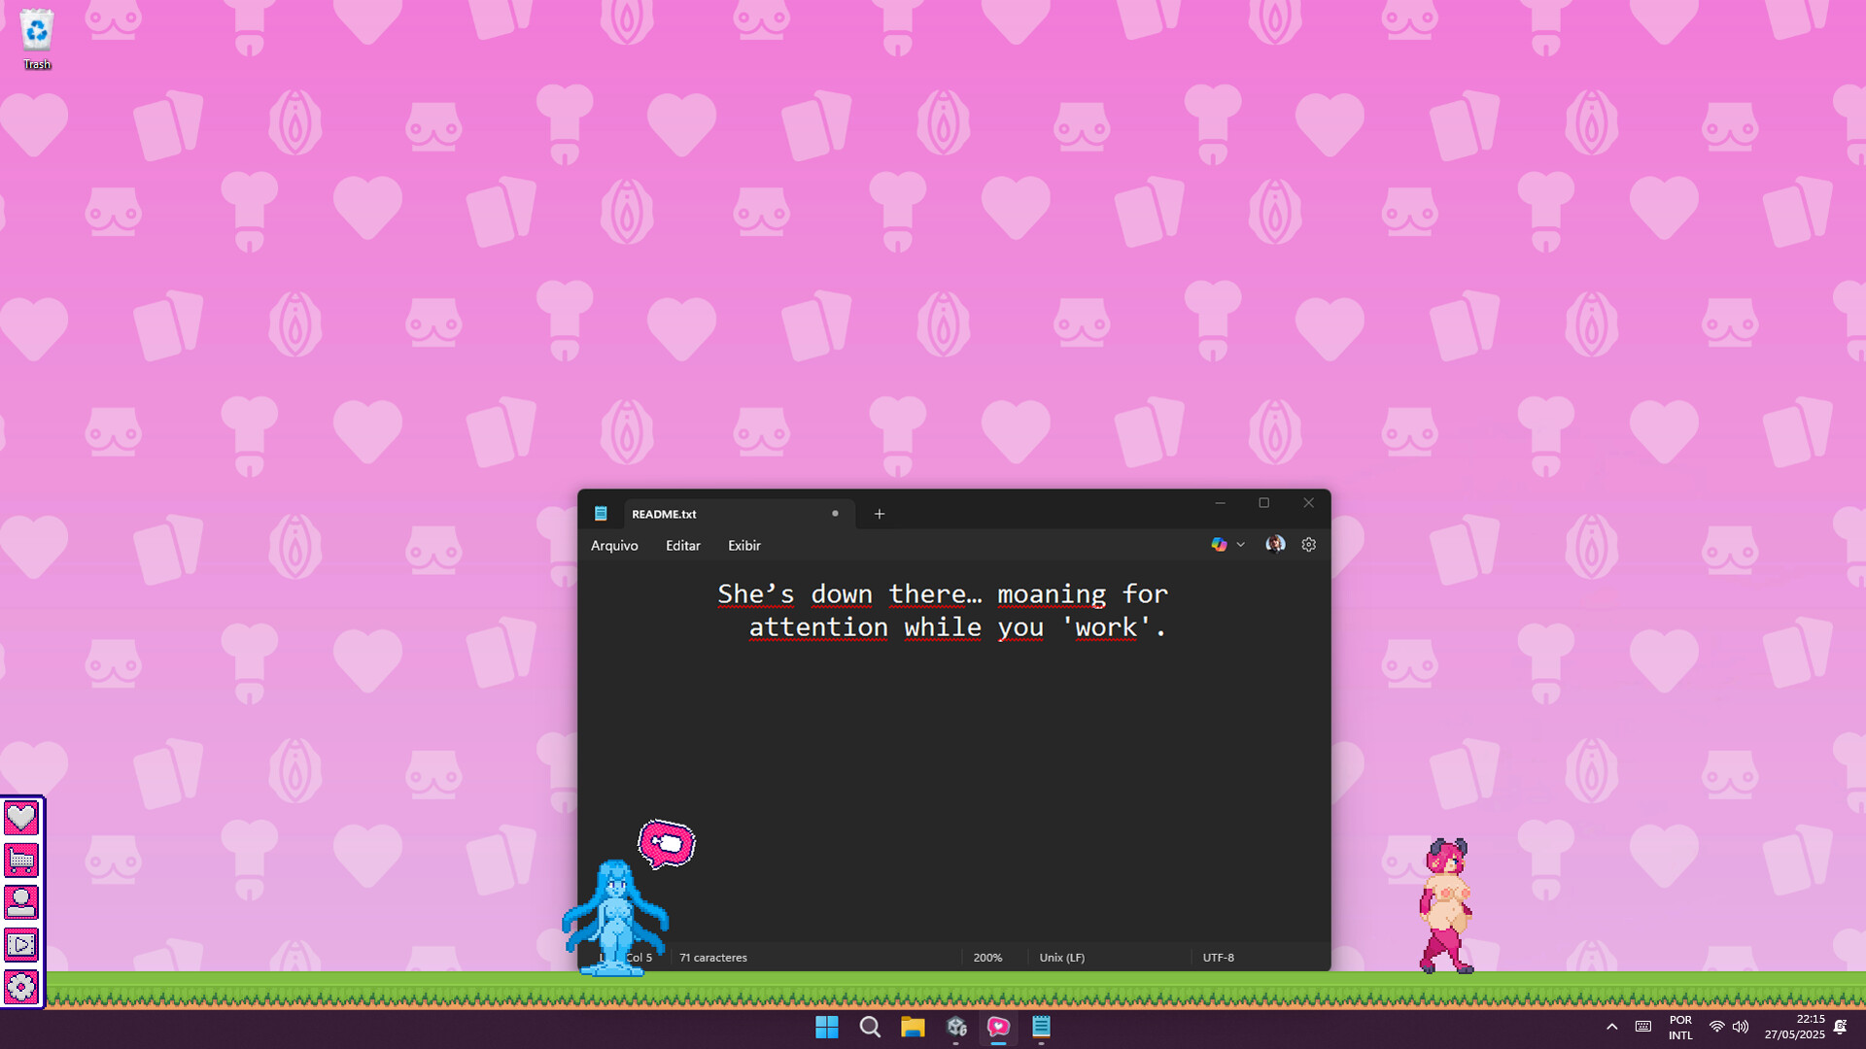The width and height of the screenshot is (1866, 1049).
Task: Open the shopping cart from the sidebar
Action: (21, 859)
